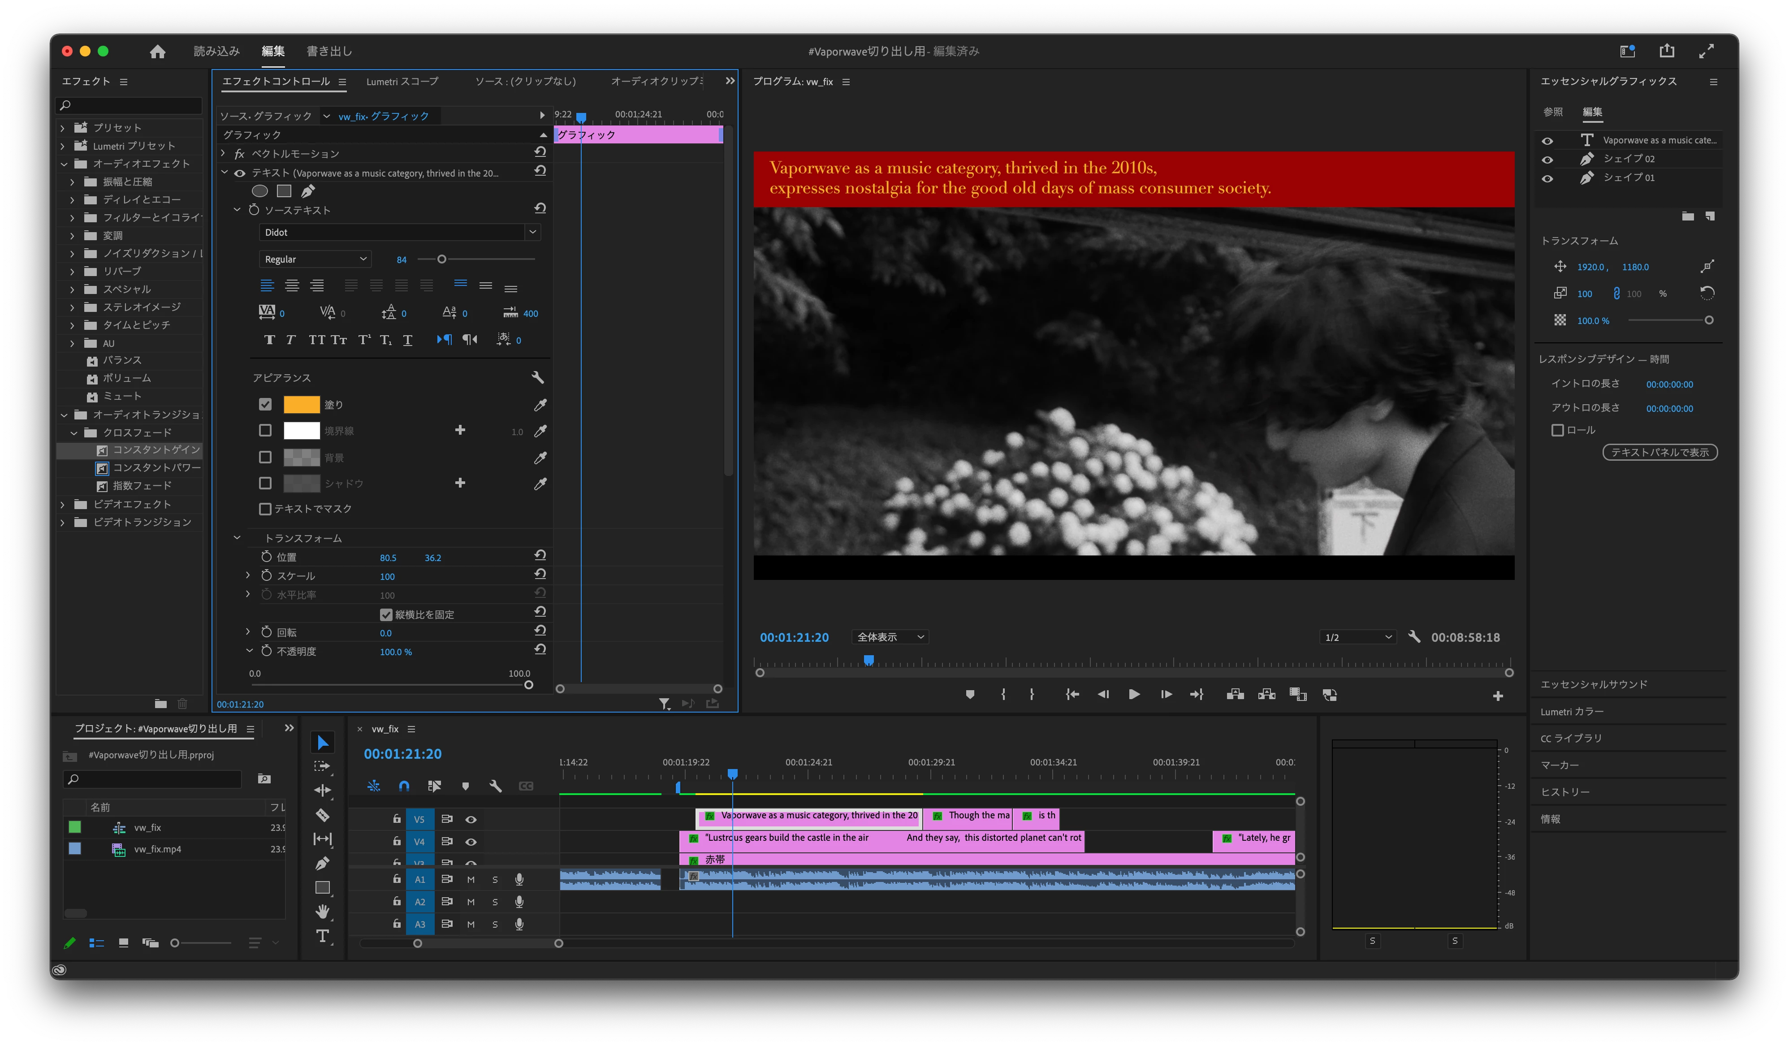Check the テキストでマスク checkbox
The height and width of the screenshot is (1046, 1789).
[265, 509]
